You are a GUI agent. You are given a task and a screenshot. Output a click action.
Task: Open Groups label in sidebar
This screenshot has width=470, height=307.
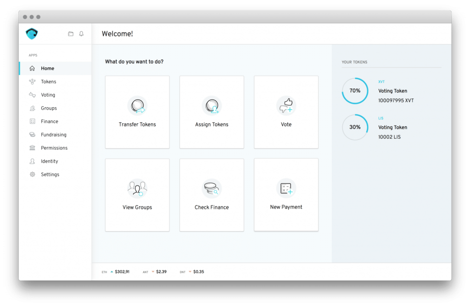pyautogui.click(x=49, y=108)
